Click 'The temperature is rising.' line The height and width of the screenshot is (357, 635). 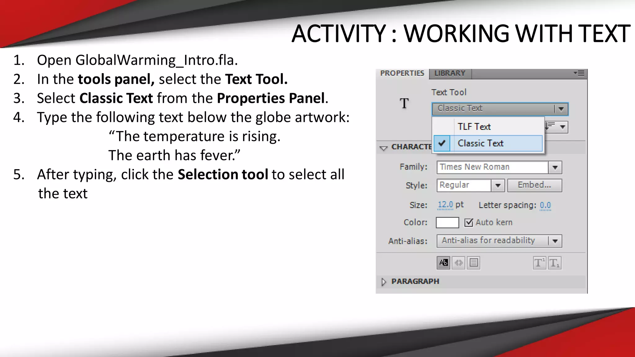tap(194, 136)
